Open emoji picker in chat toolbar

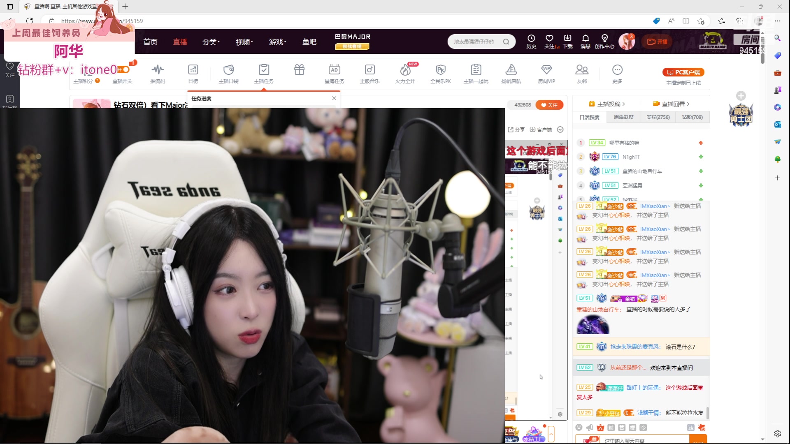[579, 428]
